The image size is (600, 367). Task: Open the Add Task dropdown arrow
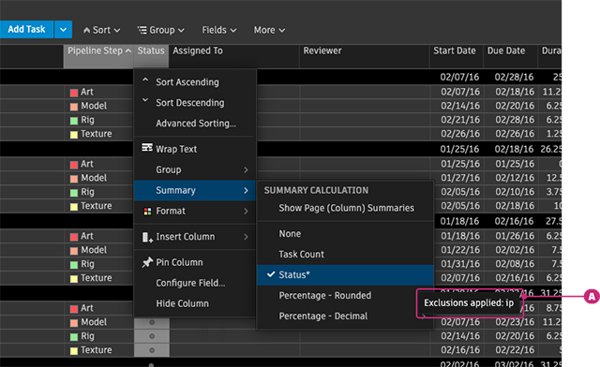(x=63, y=29)
